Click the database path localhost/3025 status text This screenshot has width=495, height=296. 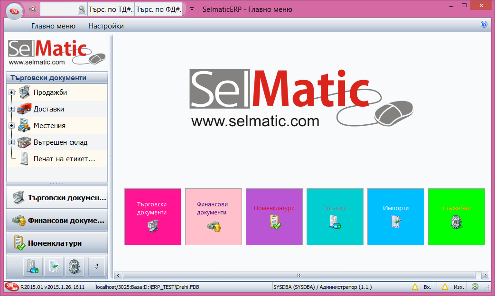click(x=148, y=287)
